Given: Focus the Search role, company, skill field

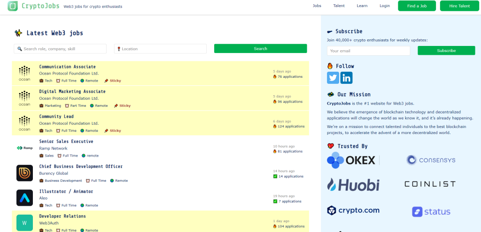Looking at the screenshot, I should [60, 49].
